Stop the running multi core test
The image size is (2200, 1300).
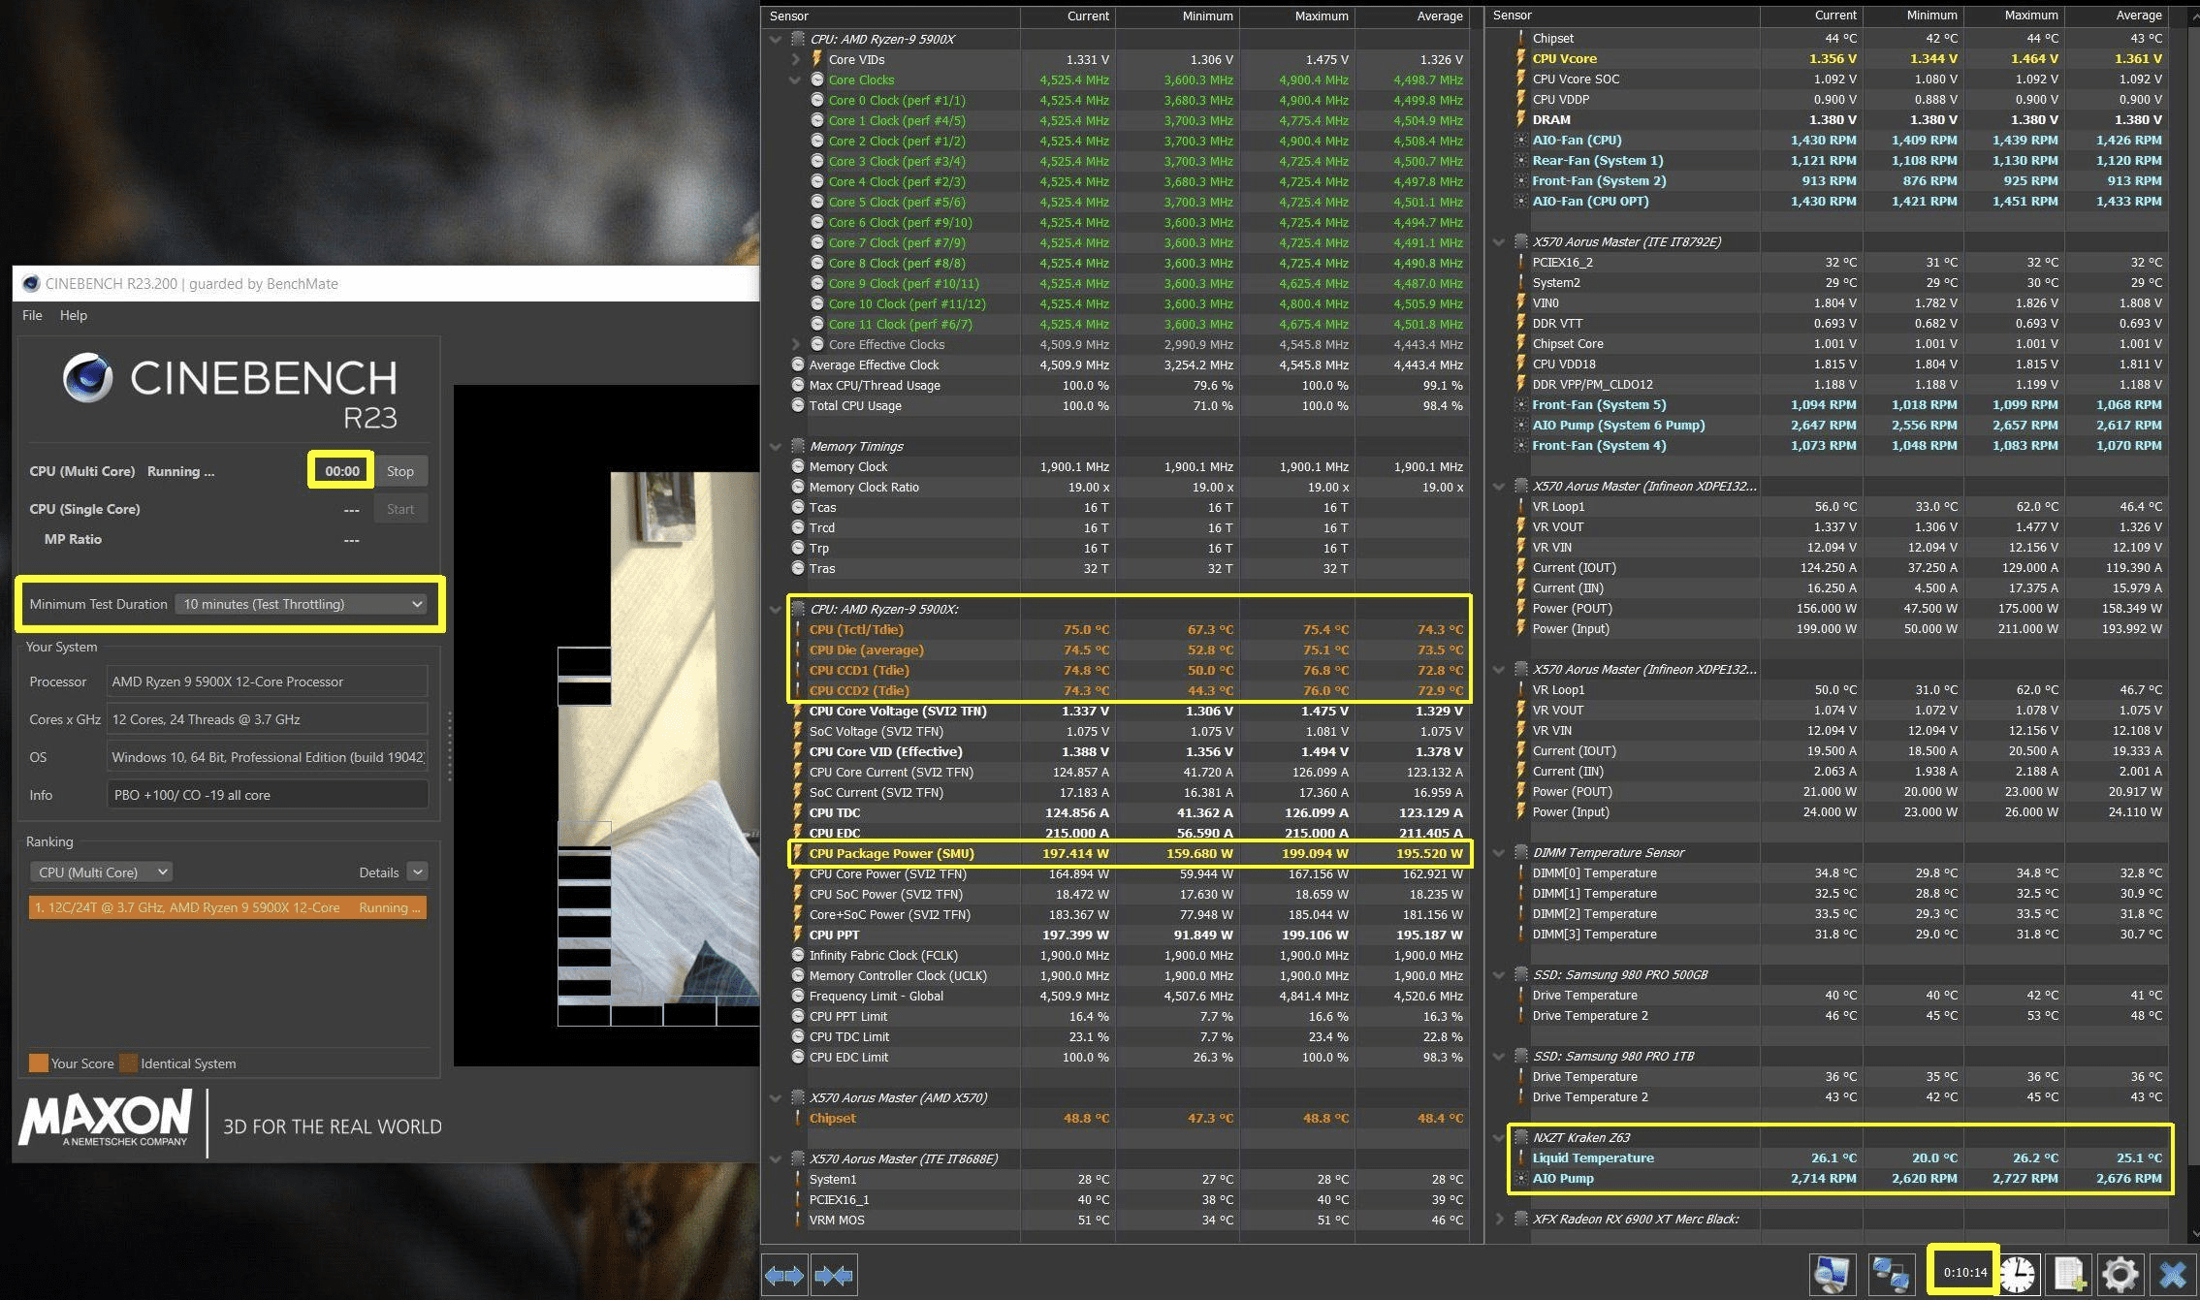pyautogui.click(x=399, y=471)
